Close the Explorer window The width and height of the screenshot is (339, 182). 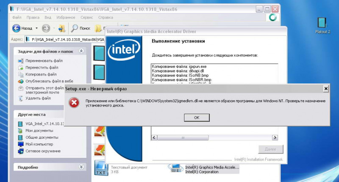coord(275,9)
